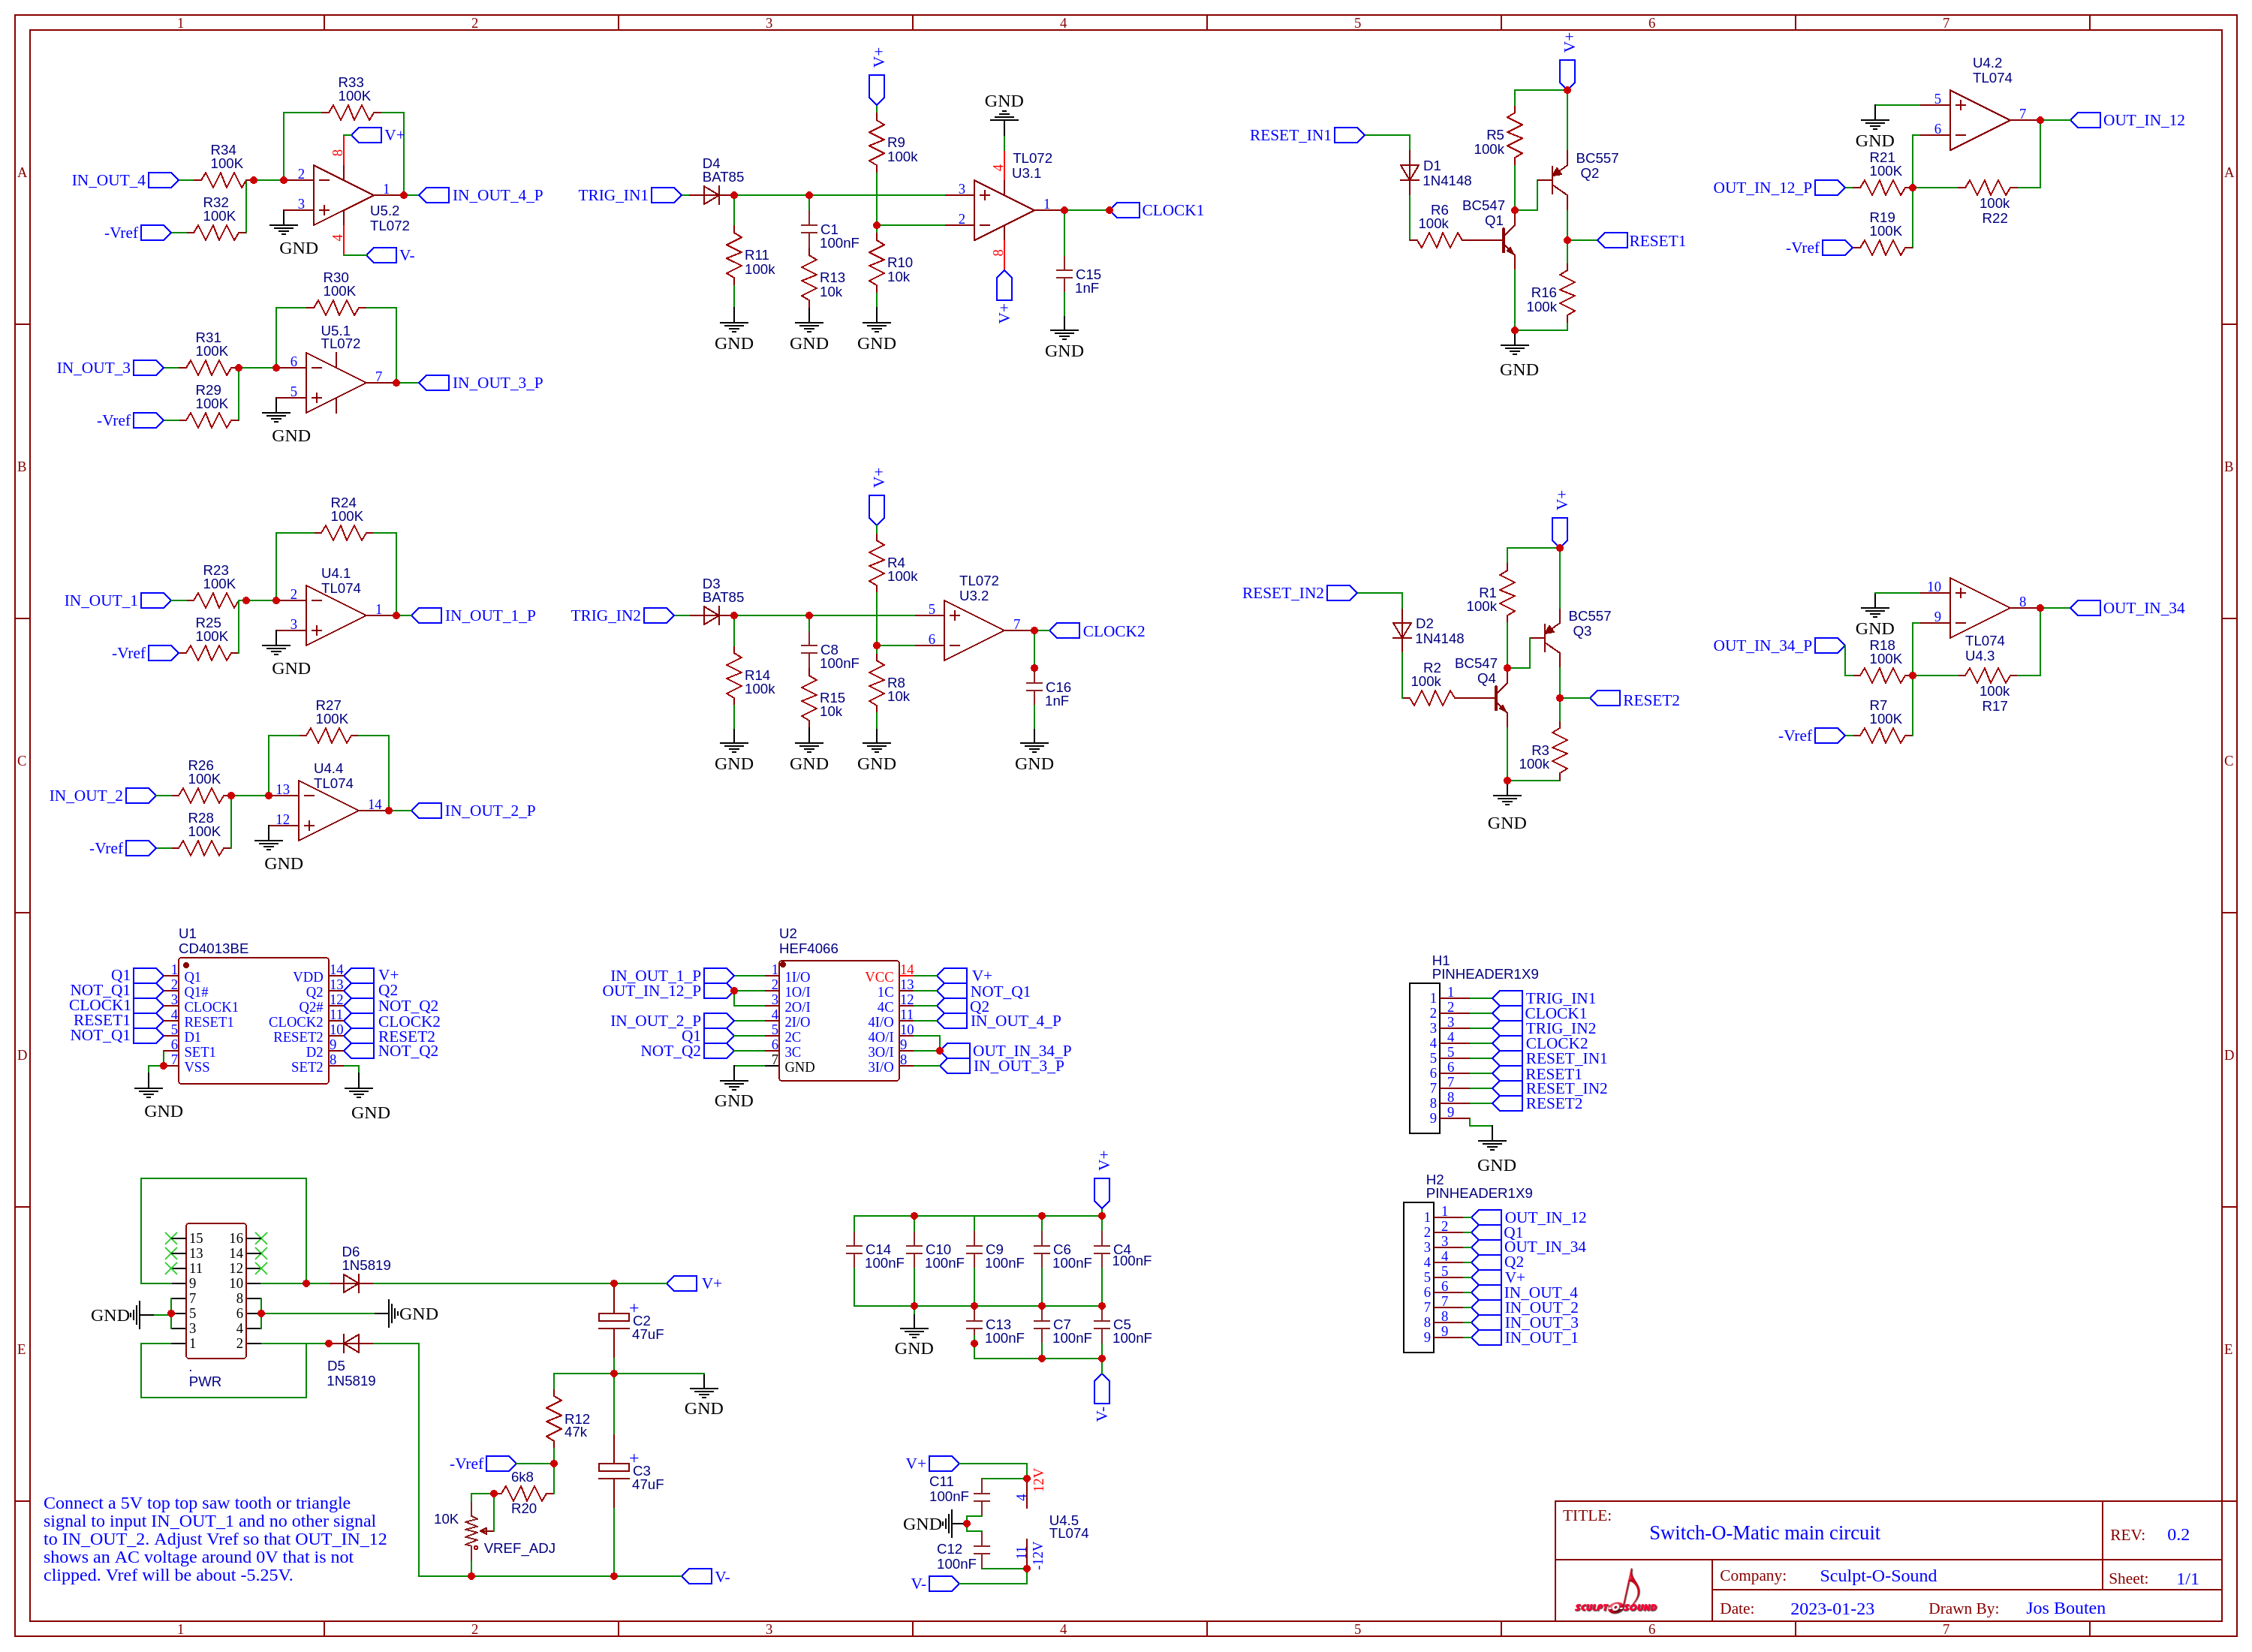2252x1652 pixels.
Task: Select the U1 CD4013BE flip-flop chip
Action: coord(253,1020)
